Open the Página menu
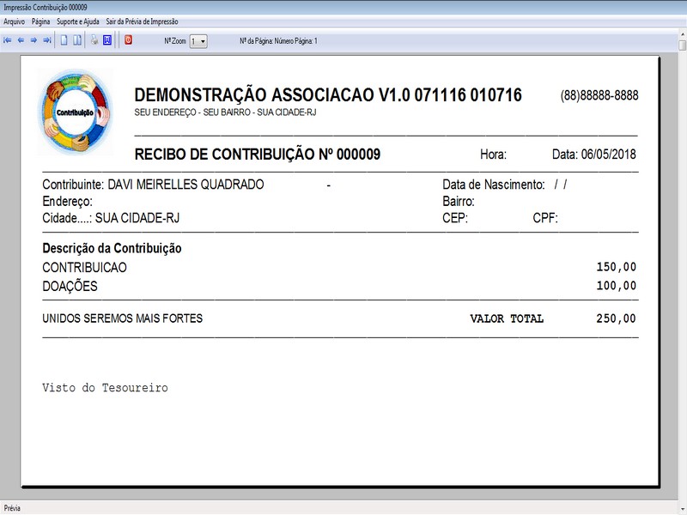Screen dimensions: 687x515 click(40, 21)
